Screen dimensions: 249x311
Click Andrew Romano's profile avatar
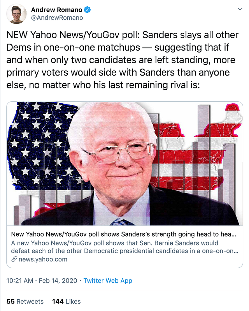pyautogui.click(x=17, y=14)
